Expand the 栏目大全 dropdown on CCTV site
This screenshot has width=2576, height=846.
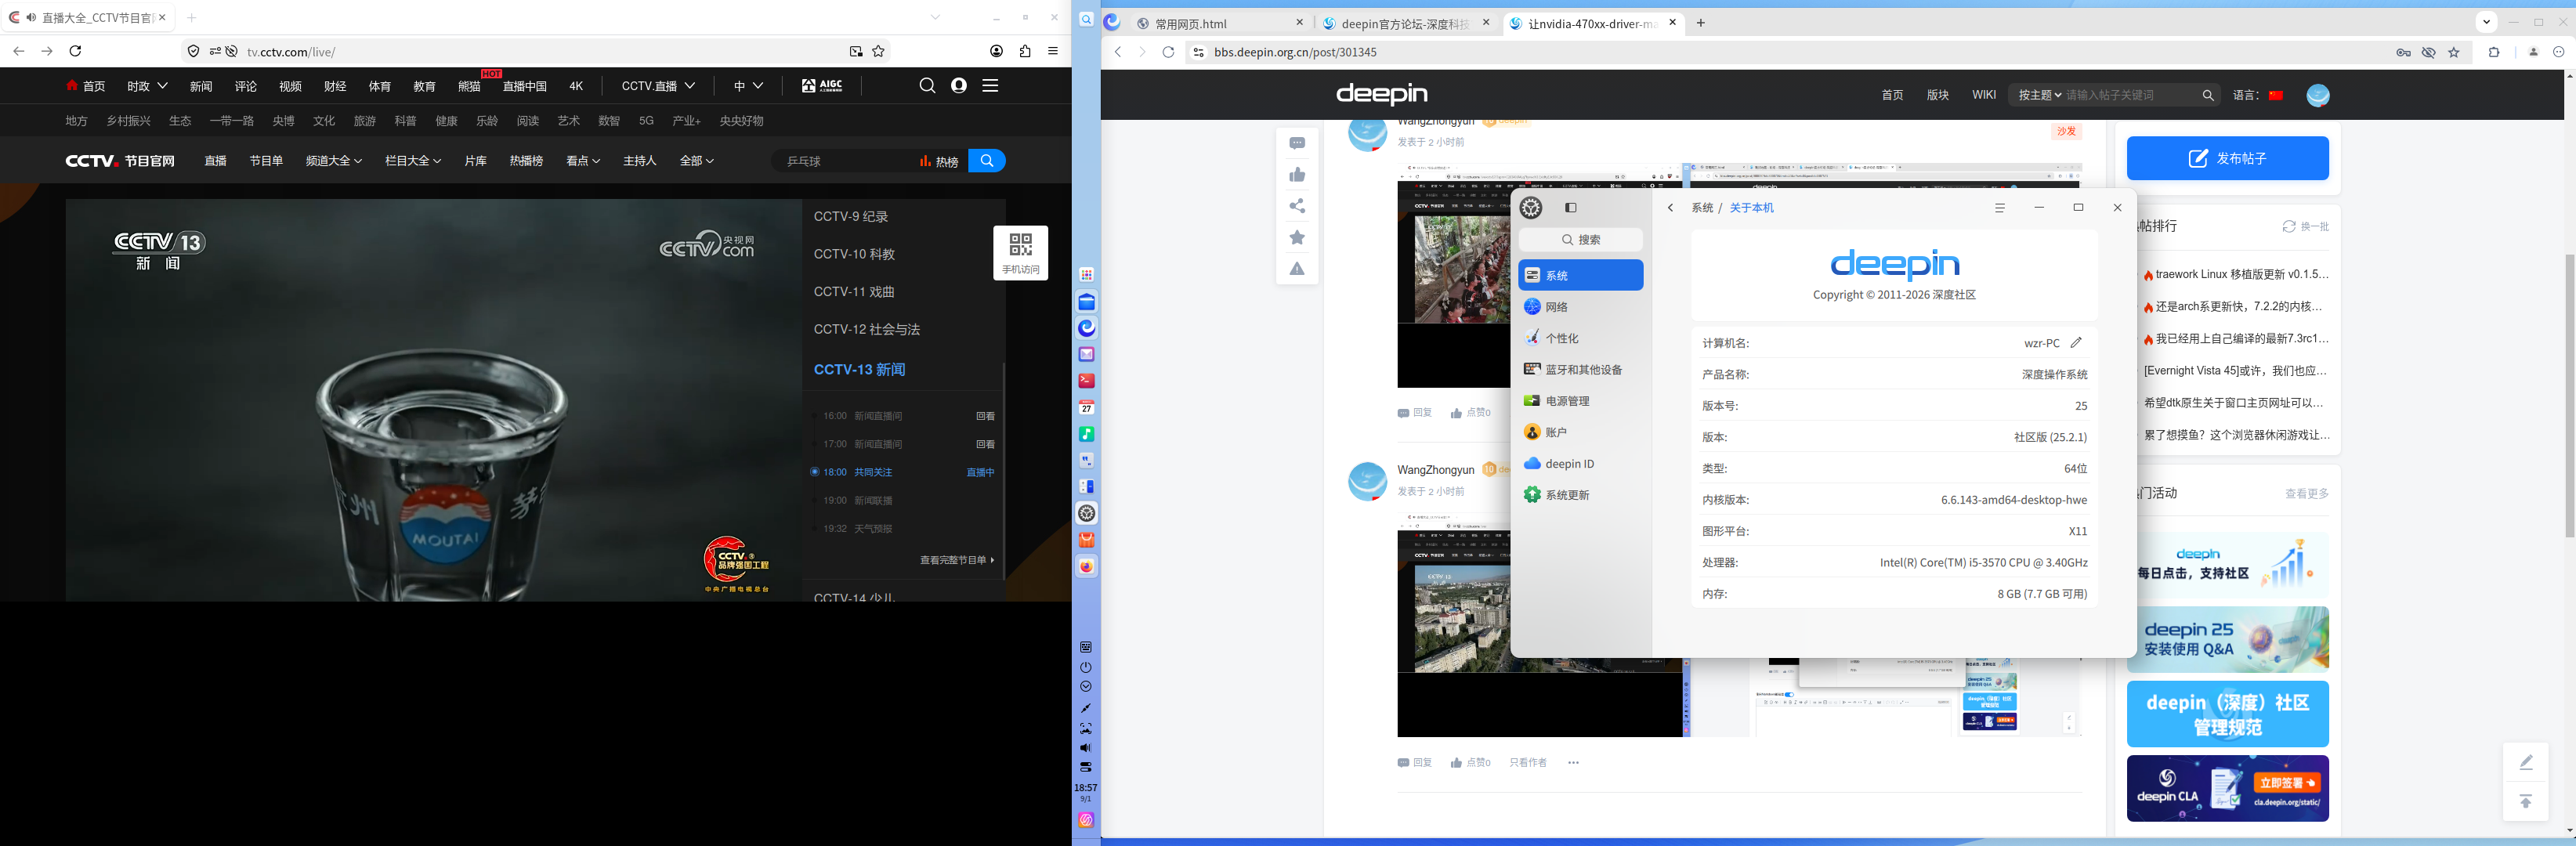(x=412, y=161)
